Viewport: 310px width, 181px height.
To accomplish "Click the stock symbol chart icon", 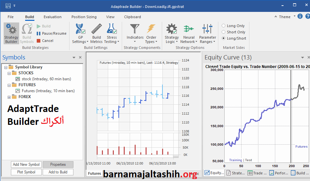I will coord(18,79).
